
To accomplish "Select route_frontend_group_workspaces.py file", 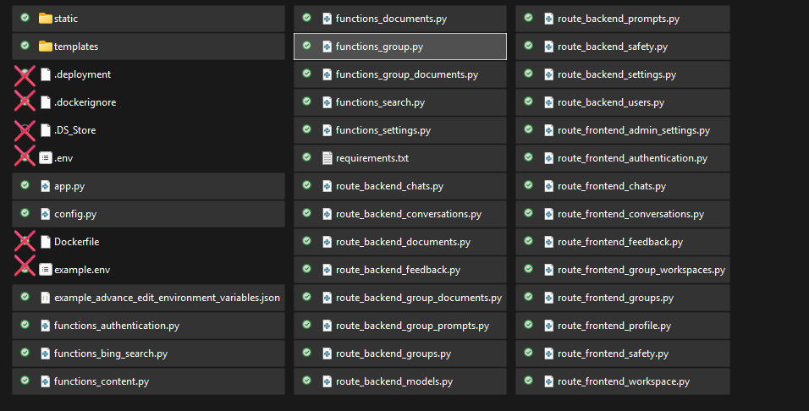I will coord(641,270).
